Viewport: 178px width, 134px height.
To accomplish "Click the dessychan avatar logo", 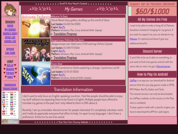I will [10, 11].
